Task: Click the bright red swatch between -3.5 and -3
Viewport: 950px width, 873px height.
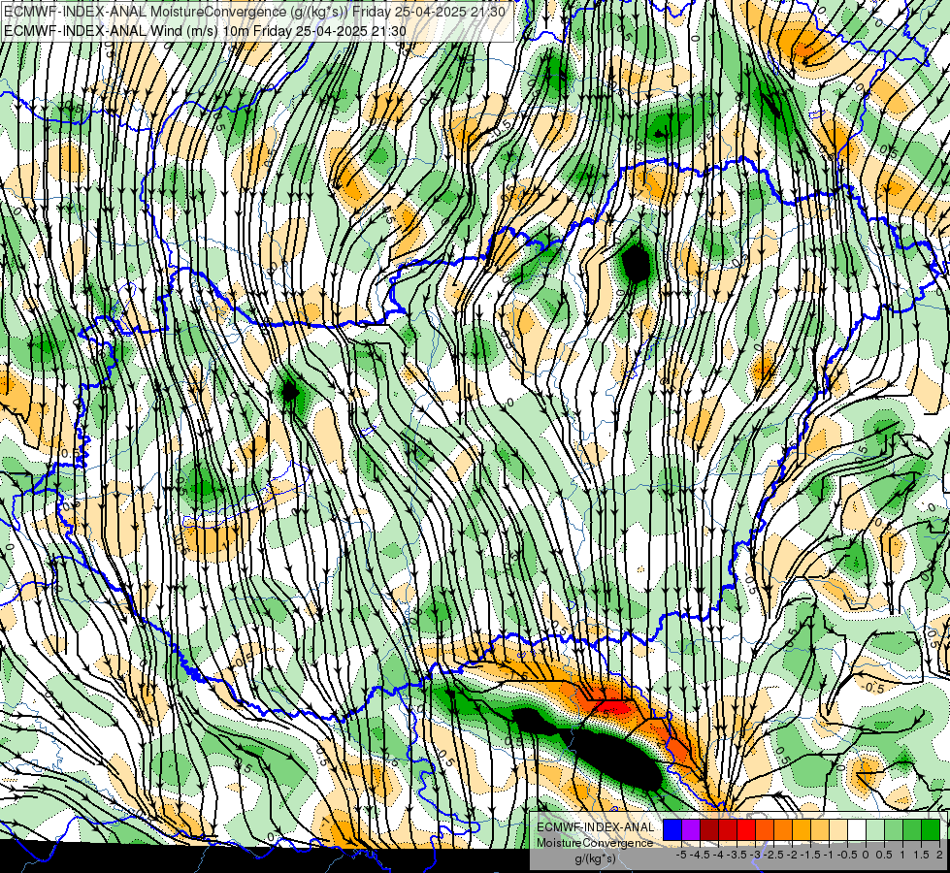Action: (746, 830)
